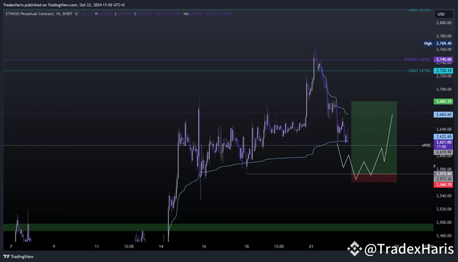
Task: Select the nPOC line label
Action: click(426, 145)
